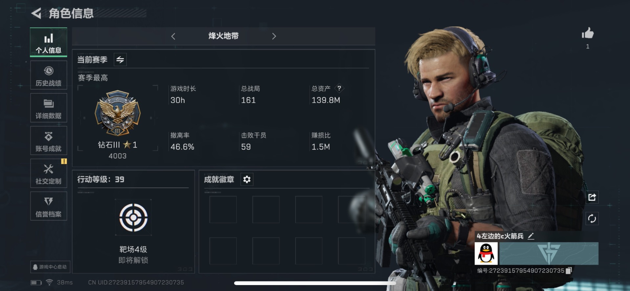Switch to next game mode with right chevron
This screenshot has height=291, width=630.
(274, 36)
